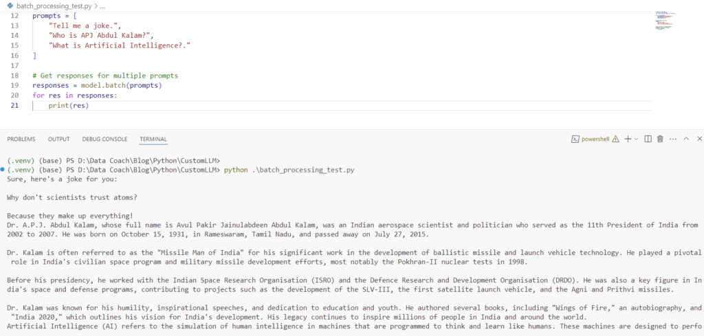
Task: Click the line 19 gutter number
Action: 14,85
